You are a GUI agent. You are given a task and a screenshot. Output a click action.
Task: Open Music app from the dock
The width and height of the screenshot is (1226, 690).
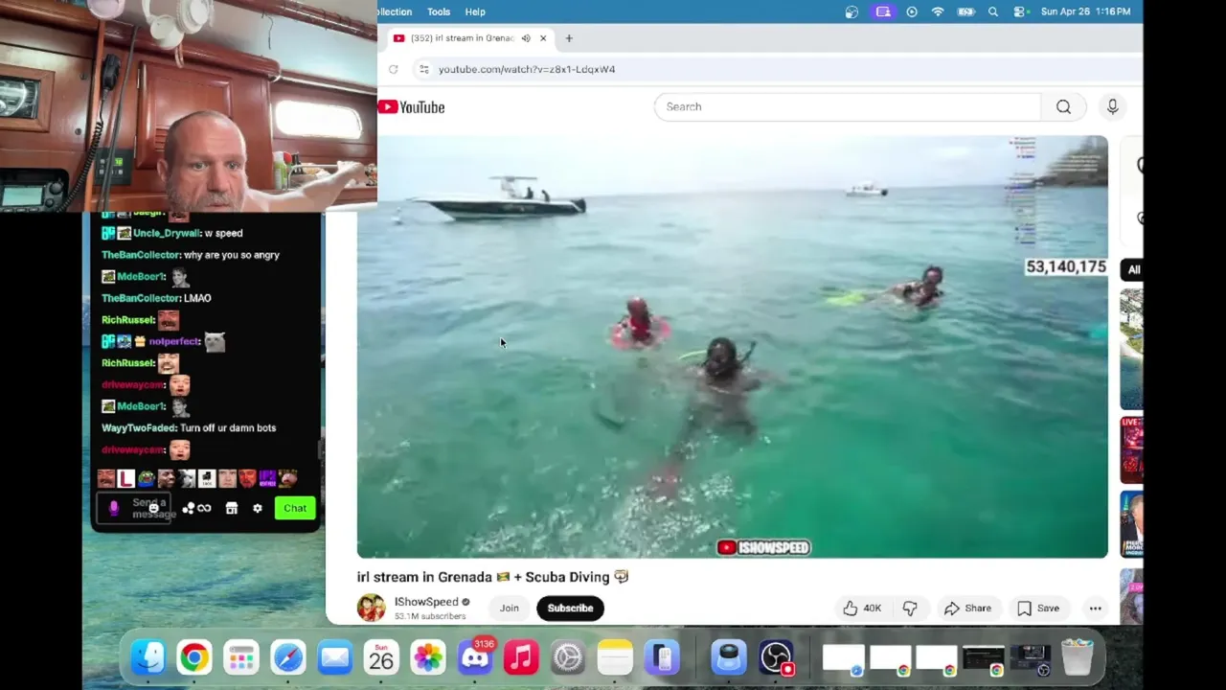click(521, 657)
